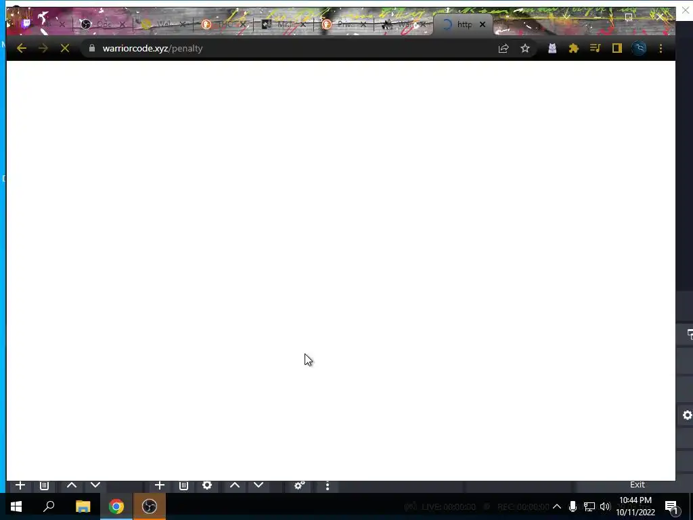693x520 pixels.
Task: Open the Chrome profile avatar
Action: 639,48
